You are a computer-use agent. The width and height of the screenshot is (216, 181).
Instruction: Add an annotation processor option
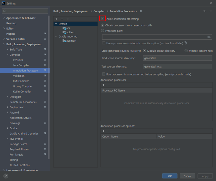tap(103, 131)
